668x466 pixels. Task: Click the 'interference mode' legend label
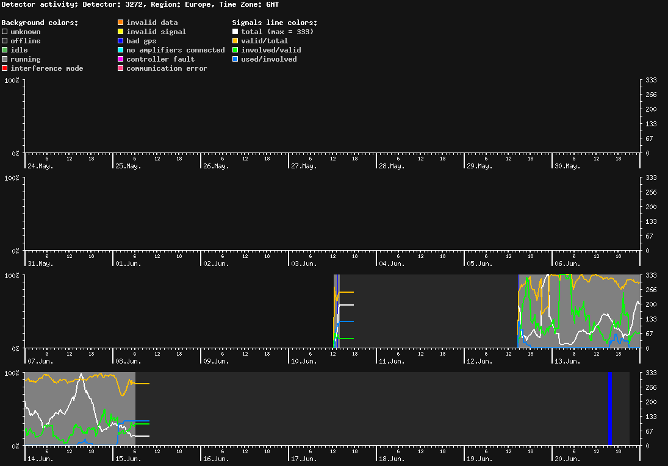tap(47, 68)
